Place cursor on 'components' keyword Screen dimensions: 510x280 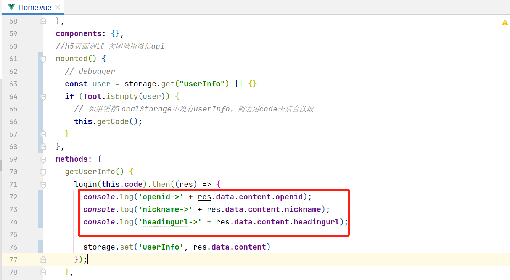(x=79, y=34)
